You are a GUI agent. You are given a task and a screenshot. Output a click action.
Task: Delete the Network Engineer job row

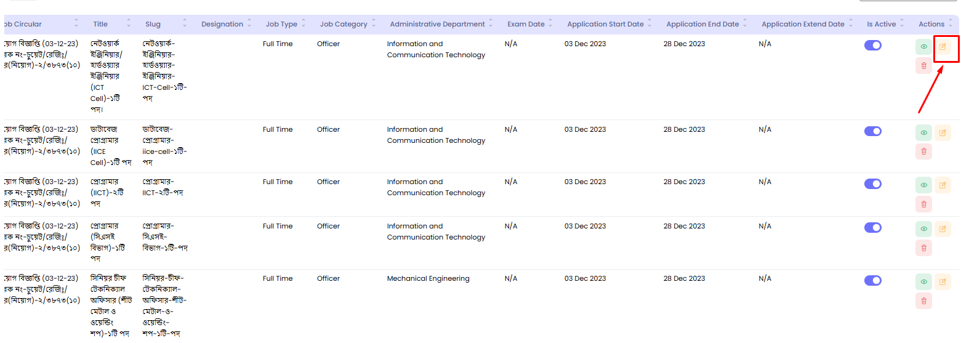(x=923, y=65)
